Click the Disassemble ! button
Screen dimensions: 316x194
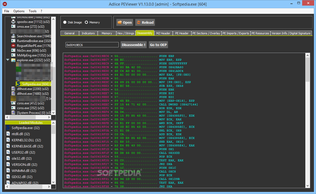(134, 45)
